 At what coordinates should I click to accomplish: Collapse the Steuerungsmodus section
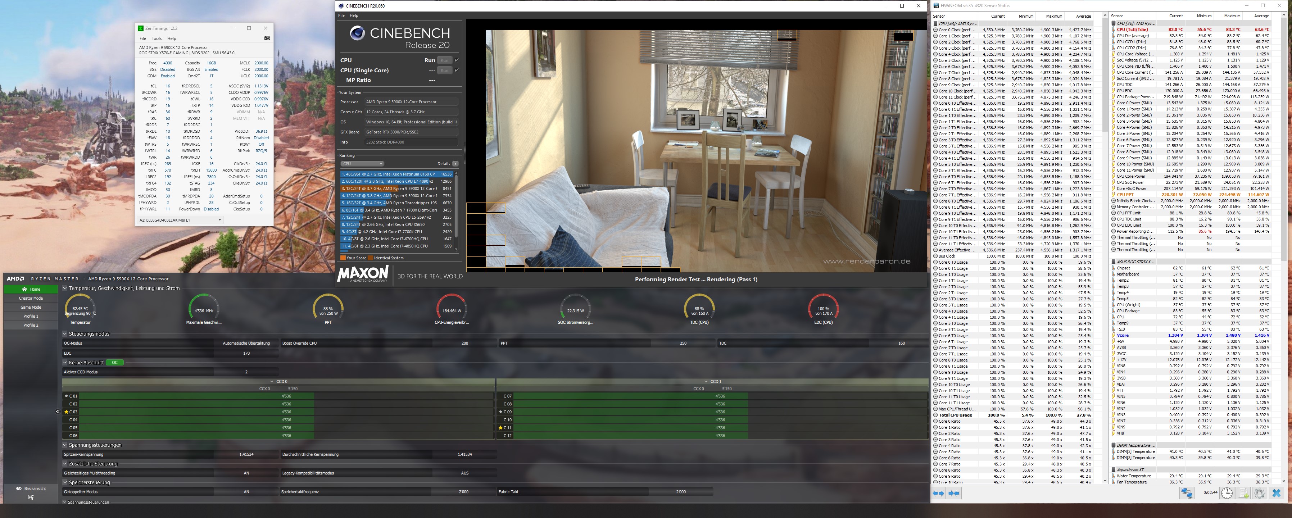coord(65,333)
